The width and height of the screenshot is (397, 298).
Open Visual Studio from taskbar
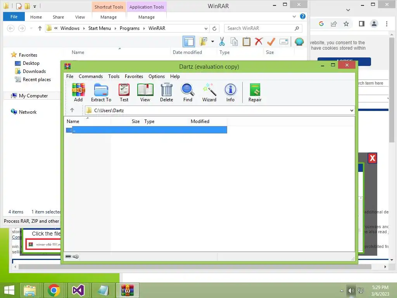pos(78,290)
